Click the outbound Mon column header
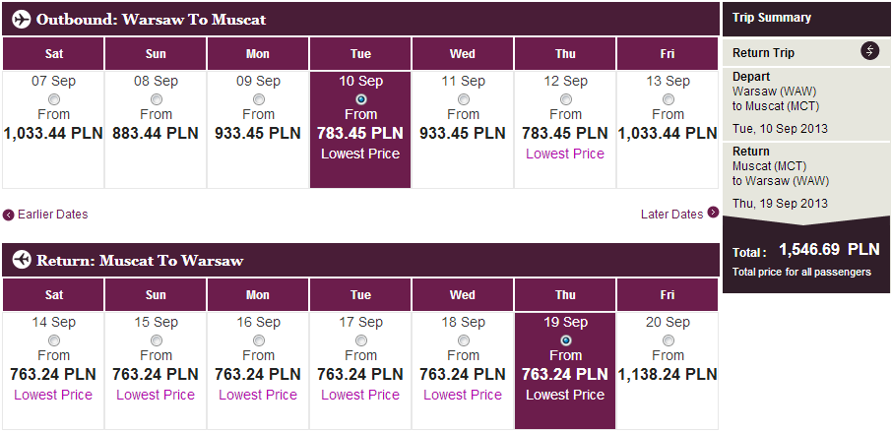Viewport: 892px width, 432px height. point(258,54)
